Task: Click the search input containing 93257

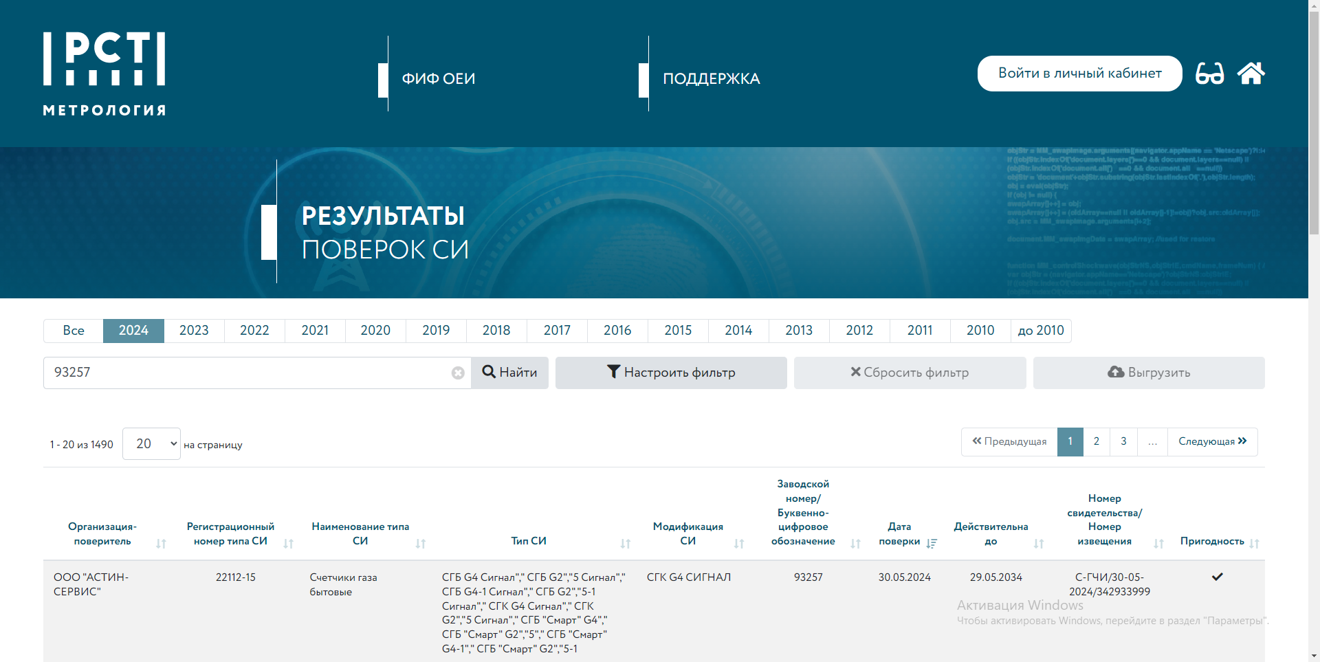Action: [x=247, y=373]
